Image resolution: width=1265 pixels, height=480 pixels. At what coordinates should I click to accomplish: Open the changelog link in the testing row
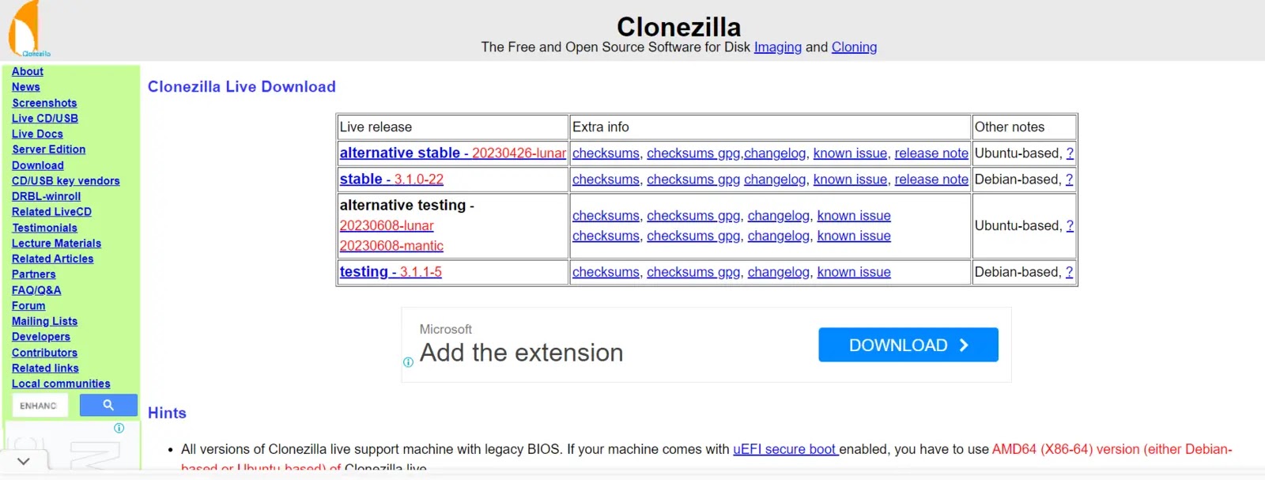pos(778,272)
